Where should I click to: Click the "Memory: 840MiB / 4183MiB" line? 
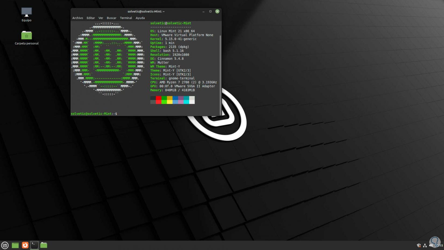pyautogui.click(x=172, y=90)
